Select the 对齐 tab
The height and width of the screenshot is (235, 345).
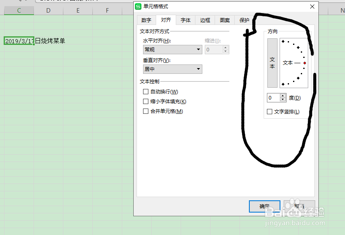tap(166, 20)
